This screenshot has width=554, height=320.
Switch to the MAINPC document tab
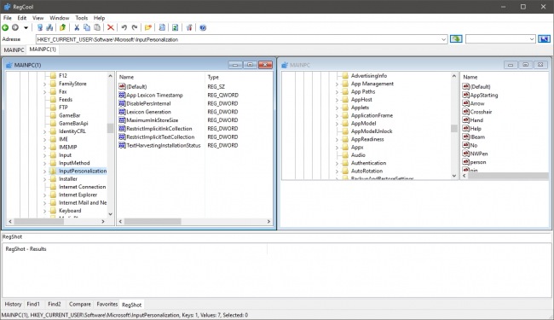click(14, 49)
